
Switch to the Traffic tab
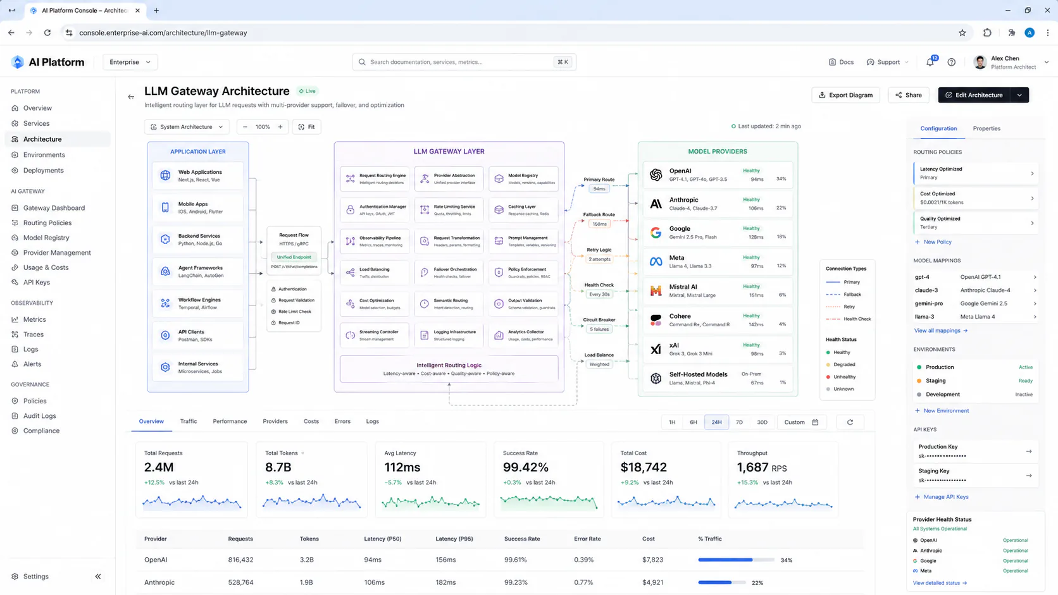click(x=189, y=421)
